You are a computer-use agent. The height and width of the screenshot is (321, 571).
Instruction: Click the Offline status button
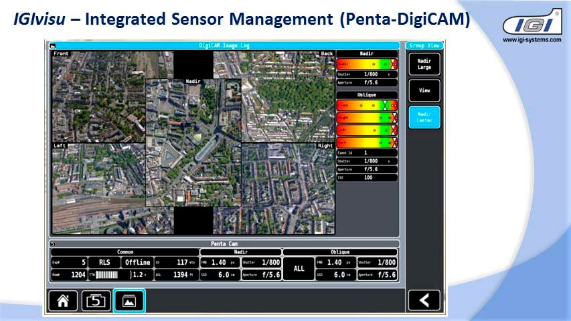coord(137,262)
